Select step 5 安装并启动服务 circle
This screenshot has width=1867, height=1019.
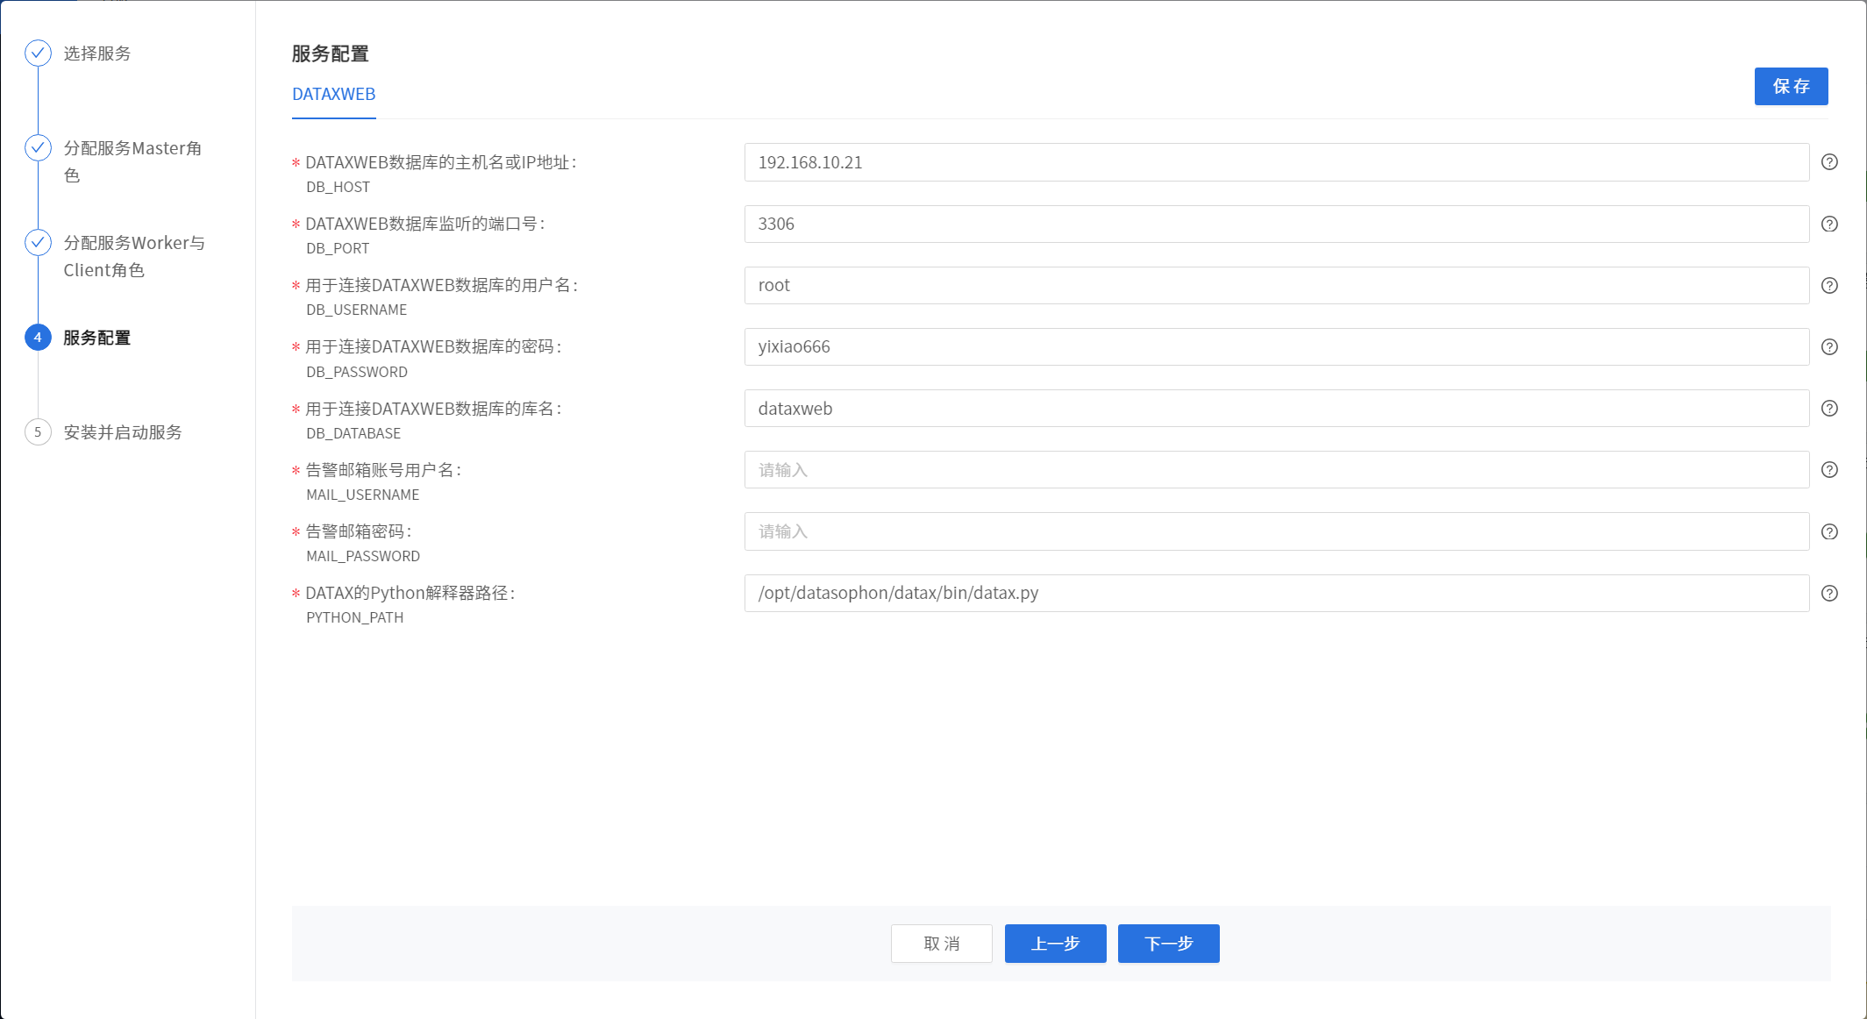[x=38, y=432]
